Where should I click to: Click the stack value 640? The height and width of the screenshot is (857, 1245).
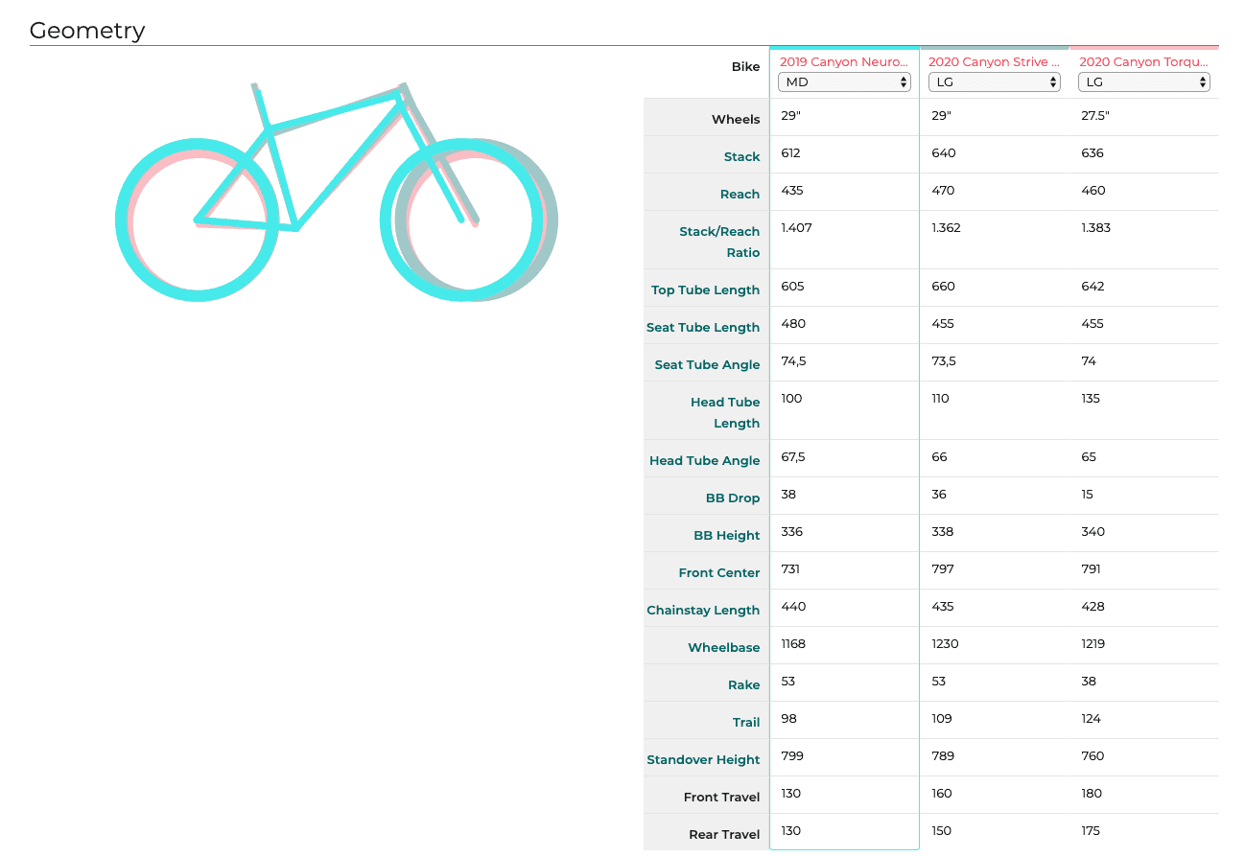(x=944, y=153)
